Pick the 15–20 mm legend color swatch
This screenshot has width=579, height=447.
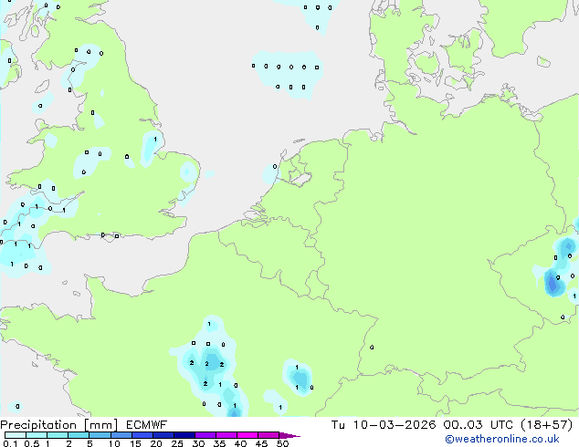142,435
